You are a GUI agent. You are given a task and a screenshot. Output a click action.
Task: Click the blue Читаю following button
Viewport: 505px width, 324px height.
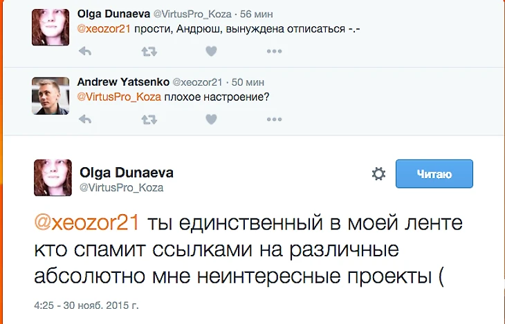point(434,174)
